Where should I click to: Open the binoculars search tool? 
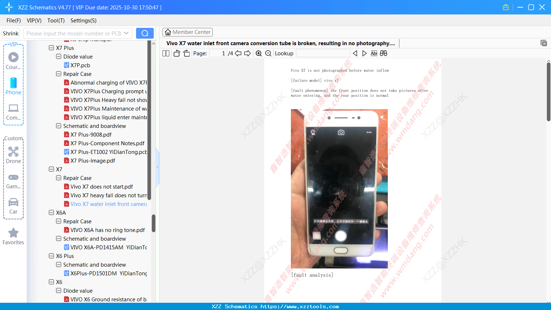point(383,53)
